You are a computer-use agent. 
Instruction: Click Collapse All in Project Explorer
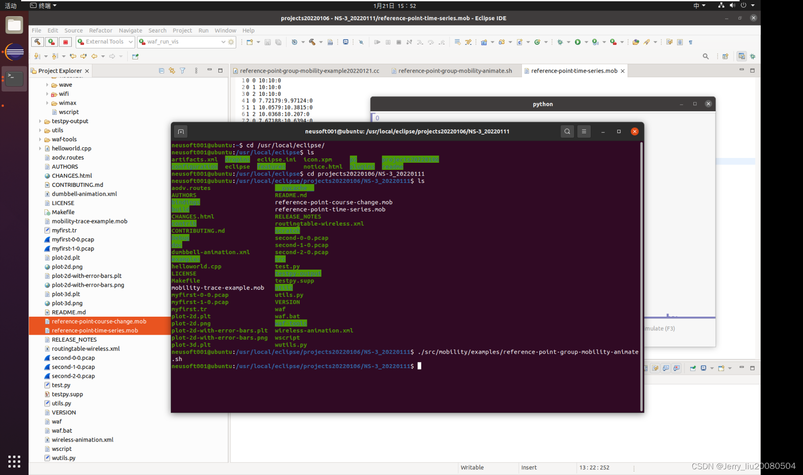[162, 71]
